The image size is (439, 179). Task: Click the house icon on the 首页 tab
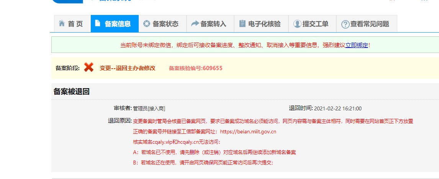tap(62, 24)
